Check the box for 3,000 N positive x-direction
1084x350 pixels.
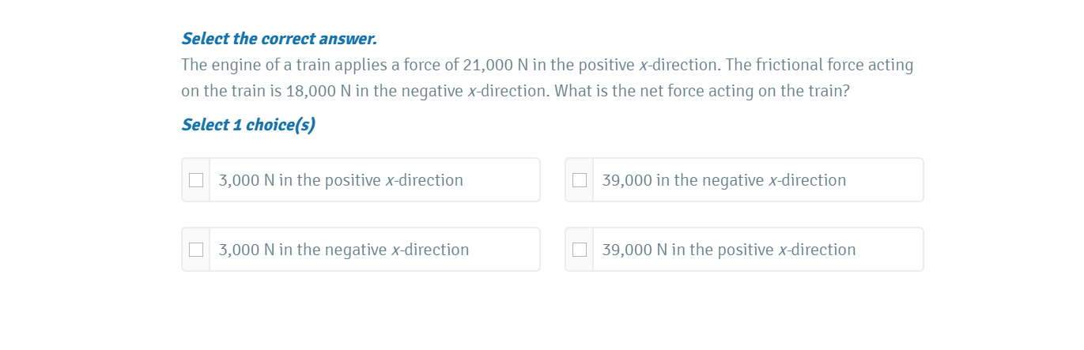[196, 180]
